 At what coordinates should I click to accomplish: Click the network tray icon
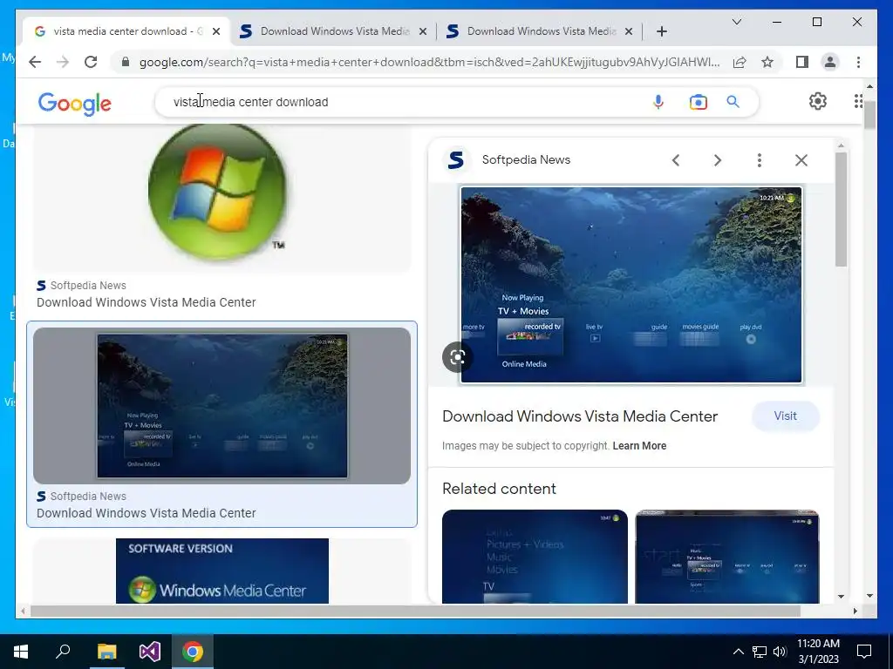[x=760, y=652]
